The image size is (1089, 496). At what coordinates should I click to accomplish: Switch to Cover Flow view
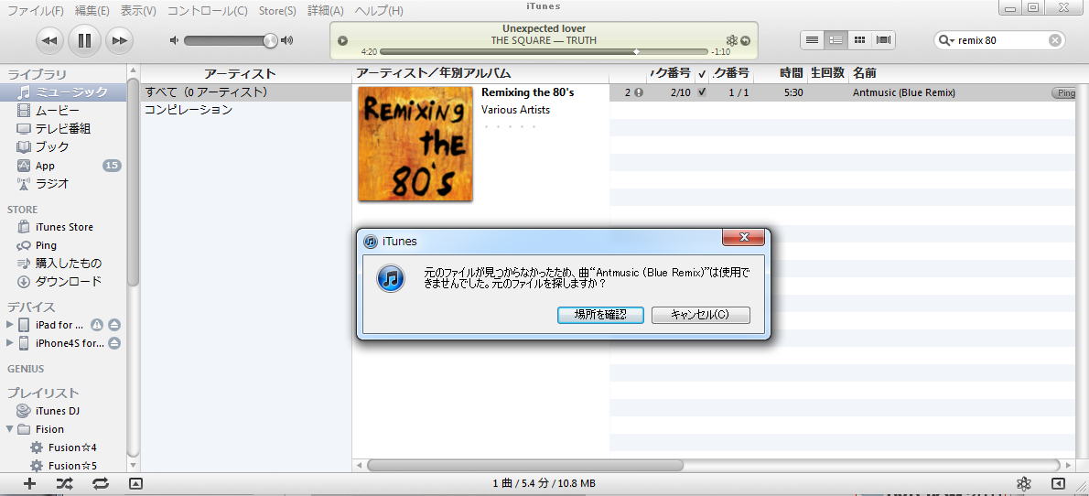(883, 40)
